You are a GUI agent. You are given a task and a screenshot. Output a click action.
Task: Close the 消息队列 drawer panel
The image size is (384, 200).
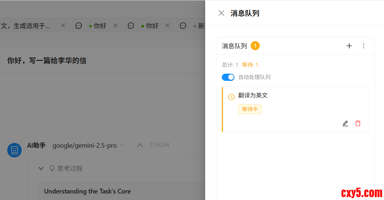point(221,13)
